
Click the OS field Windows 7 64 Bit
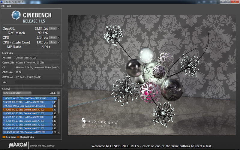point(37,67)
